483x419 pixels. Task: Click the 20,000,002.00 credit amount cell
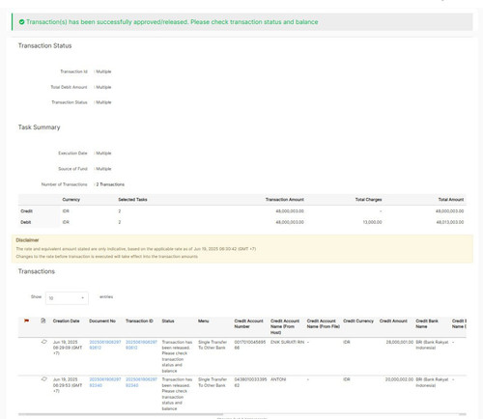[399, 379]
